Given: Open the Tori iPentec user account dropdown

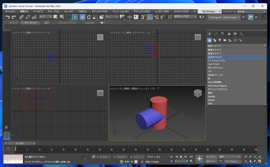Looking at the screenshot, I should pyautogui.click(x=210, y=11).
